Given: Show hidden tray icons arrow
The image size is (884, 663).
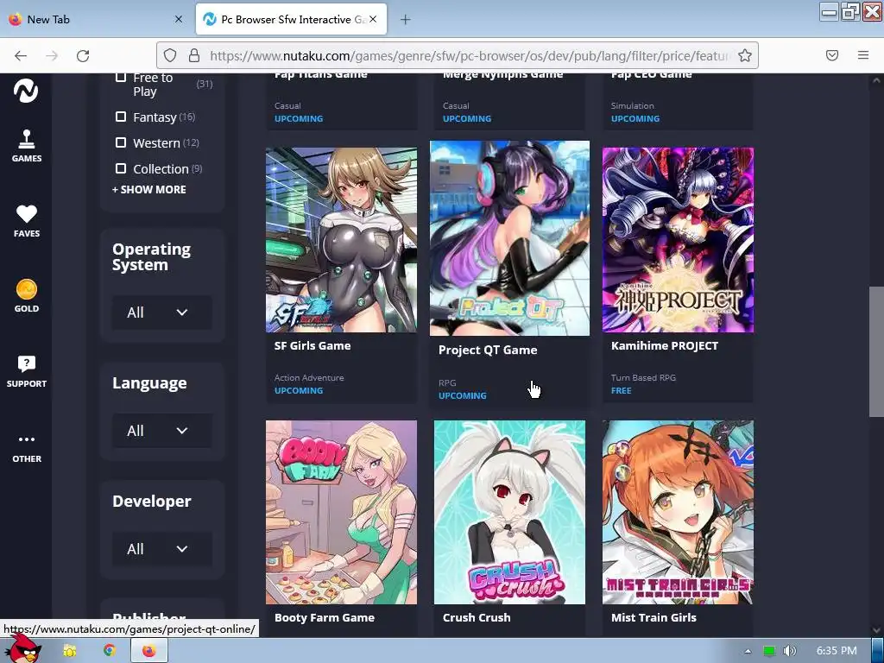Looking at the screenshot, I should pos(748,651).
